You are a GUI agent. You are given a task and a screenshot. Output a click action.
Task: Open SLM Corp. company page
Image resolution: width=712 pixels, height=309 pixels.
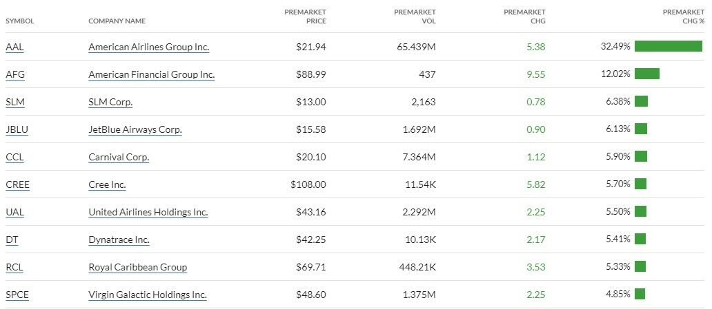pos(110,102)
